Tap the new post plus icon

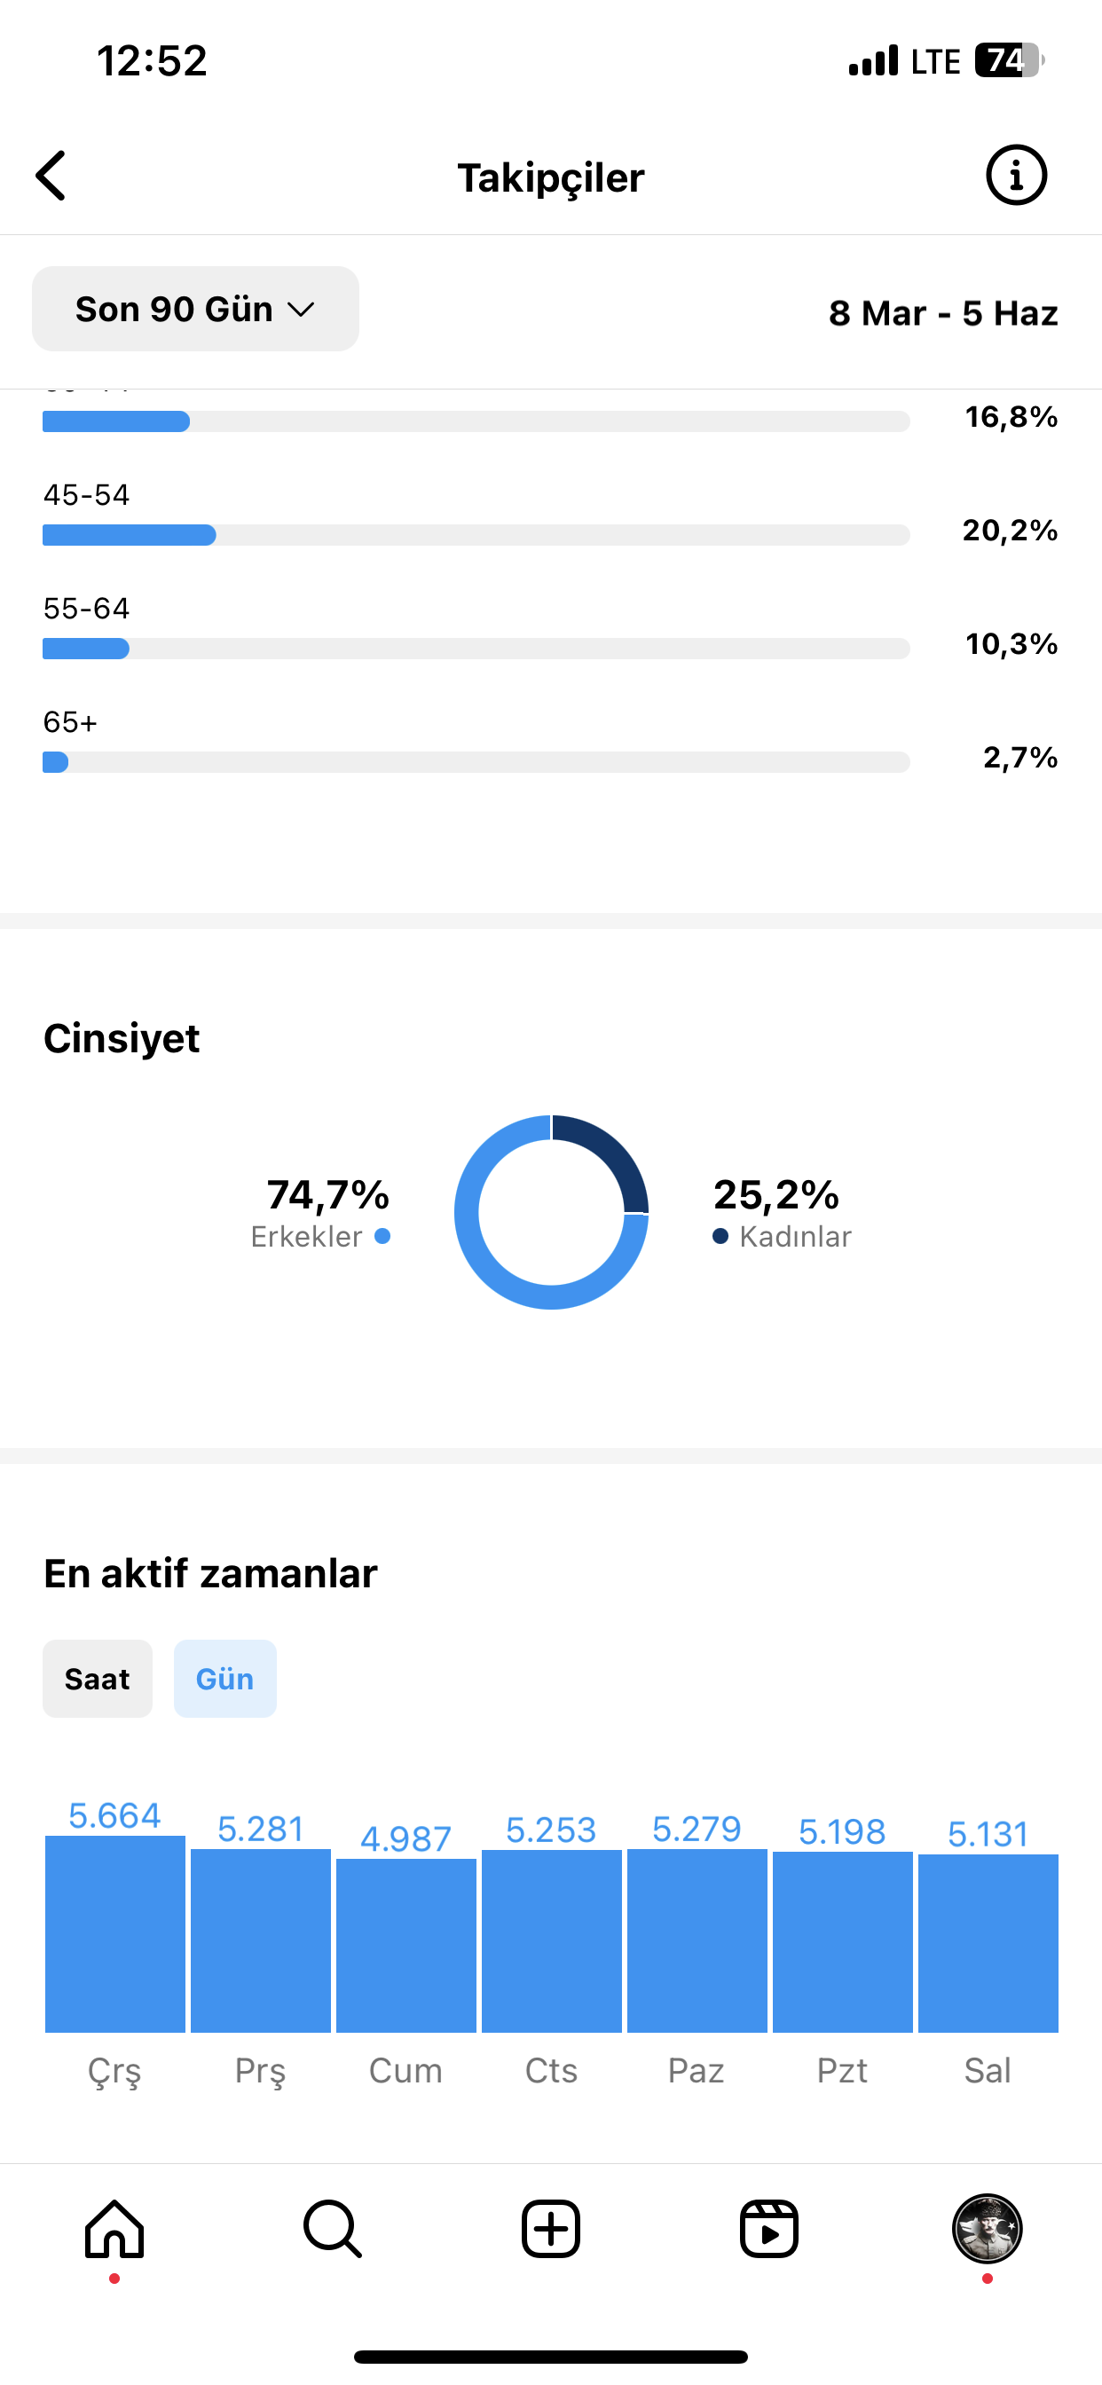(x=551, y=2229)
